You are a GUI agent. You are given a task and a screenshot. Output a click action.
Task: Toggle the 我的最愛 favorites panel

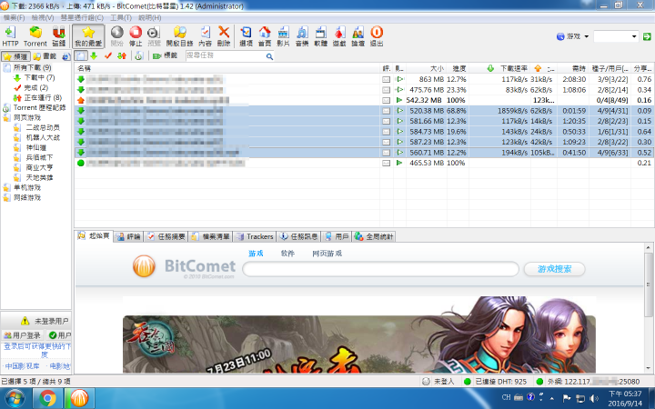click(88, 36)
